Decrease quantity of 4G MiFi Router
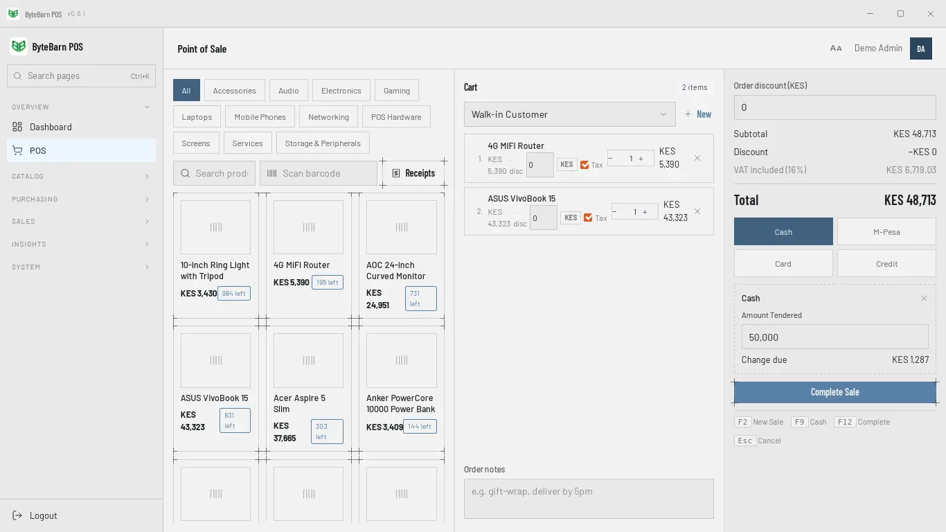The width and height of the screenshot is (946, 532). tap(612, 159)
